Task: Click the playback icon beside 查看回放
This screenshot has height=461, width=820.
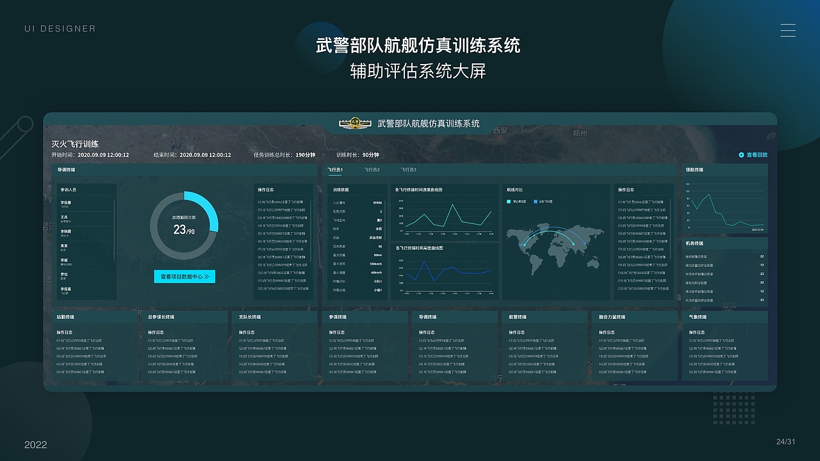Action: point(741,154)
